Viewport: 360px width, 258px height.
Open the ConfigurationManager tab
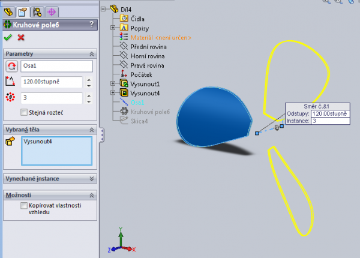click(38, 11)
